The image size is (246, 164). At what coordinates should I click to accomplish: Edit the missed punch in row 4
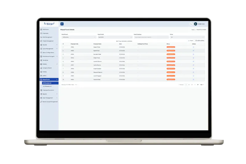click(193, 58)
